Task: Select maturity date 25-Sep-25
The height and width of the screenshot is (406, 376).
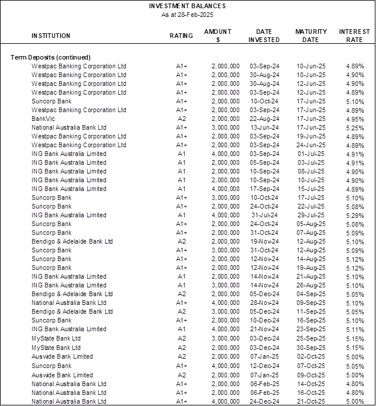Action: (311, 339)
